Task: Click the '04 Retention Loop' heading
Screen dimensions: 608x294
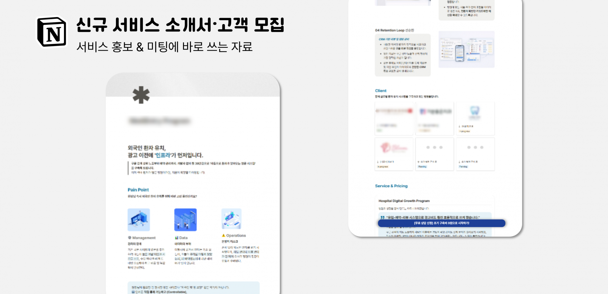Action: 395,30
